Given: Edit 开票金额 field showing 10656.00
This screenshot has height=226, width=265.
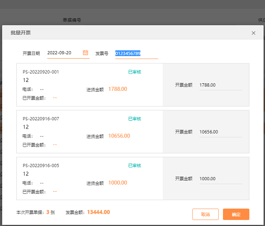Looking at the screenshot, I should 220,132.
